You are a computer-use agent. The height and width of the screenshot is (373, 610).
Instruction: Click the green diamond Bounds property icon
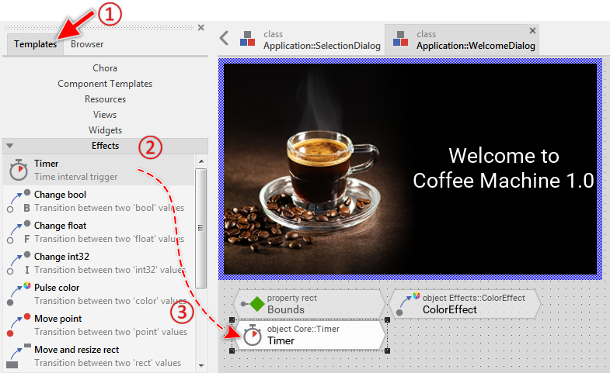coord(256,304)
